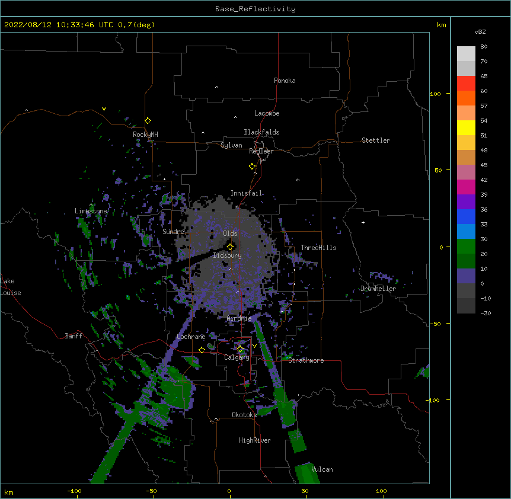Click the RedDeer city label
The width and height of the screenshot is (511, 499).
[261, 151]
